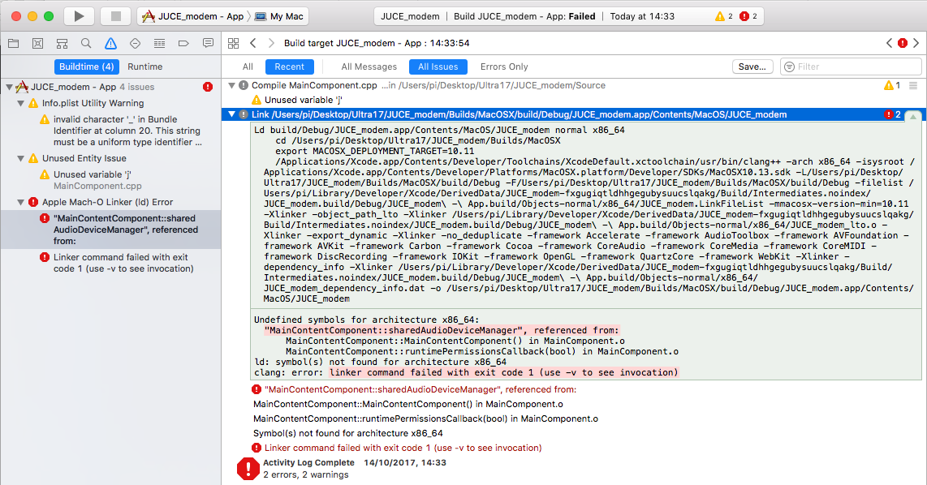Open the symbol navigator
Screen dimensions: 927x485
(62, 43)
